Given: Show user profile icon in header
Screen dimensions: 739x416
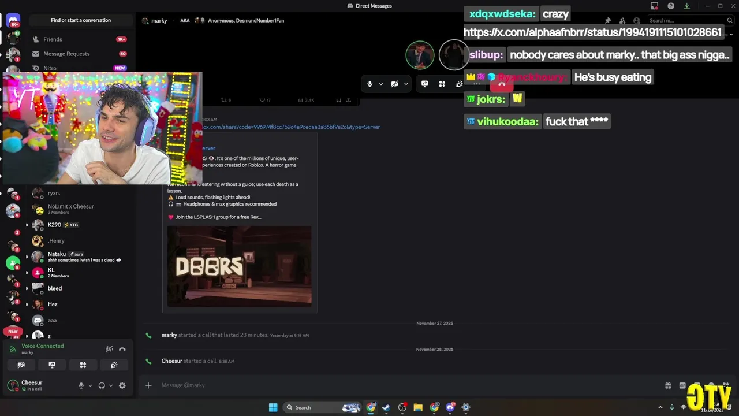Looking at the screenshot, I should click(x=637, y=20).
